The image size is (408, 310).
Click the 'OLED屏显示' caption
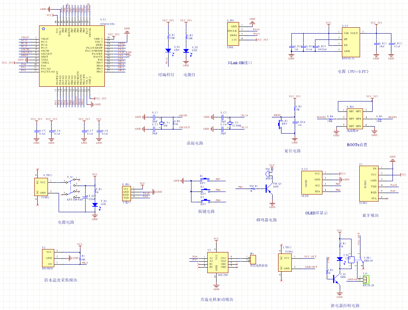click(x=317, y=213)
